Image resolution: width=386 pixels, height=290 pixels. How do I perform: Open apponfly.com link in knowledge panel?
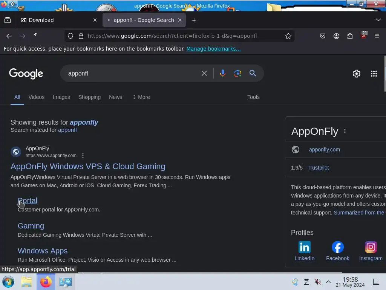325,150
